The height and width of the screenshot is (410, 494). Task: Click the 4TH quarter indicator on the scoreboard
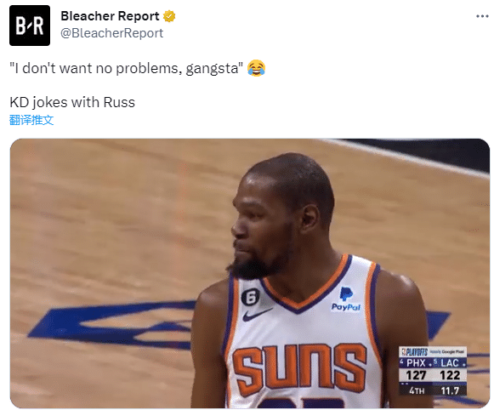click(x=417, y=390)
